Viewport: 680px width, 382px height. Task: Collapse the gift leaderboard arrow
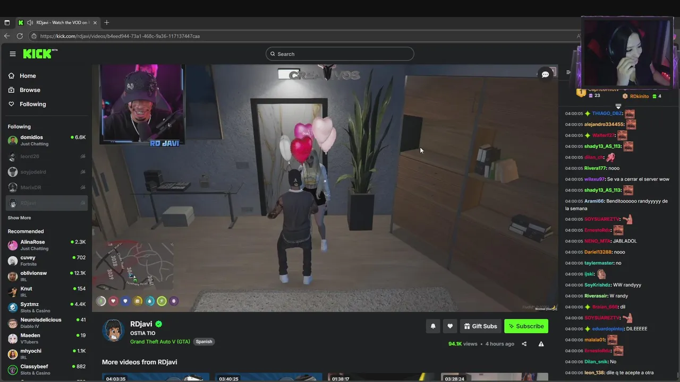(618, 107)
